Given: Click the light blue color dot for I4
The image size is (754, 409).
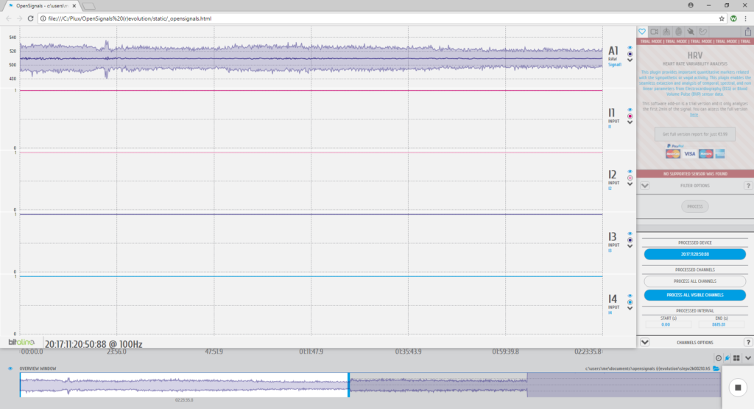Looking at the screenshot, I should click(x=630, y=301).
